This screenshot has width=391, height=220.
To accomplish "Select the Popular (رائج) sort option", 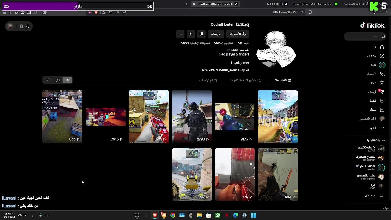I will 57,80.
